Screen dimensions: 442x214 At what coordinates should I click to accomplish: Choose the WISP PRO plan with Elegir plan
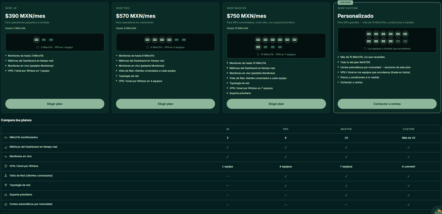click(165, 104)
